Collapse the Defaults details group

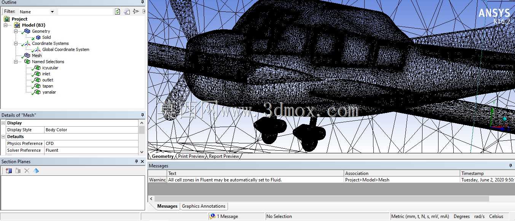click(x=3, y=137)
